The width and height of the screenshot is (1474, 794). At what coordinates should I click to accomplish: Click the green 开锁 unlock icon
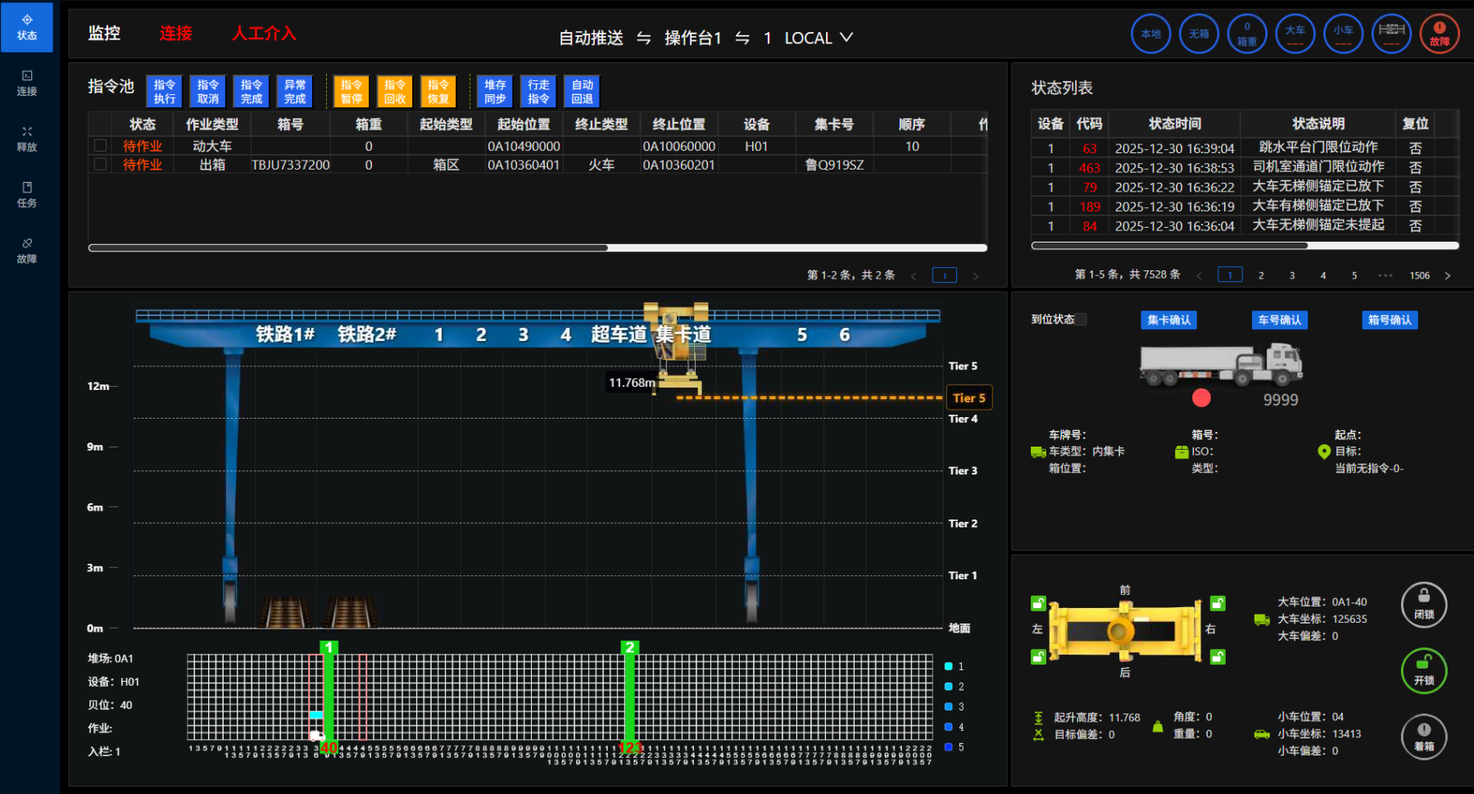coord(1423,670)
